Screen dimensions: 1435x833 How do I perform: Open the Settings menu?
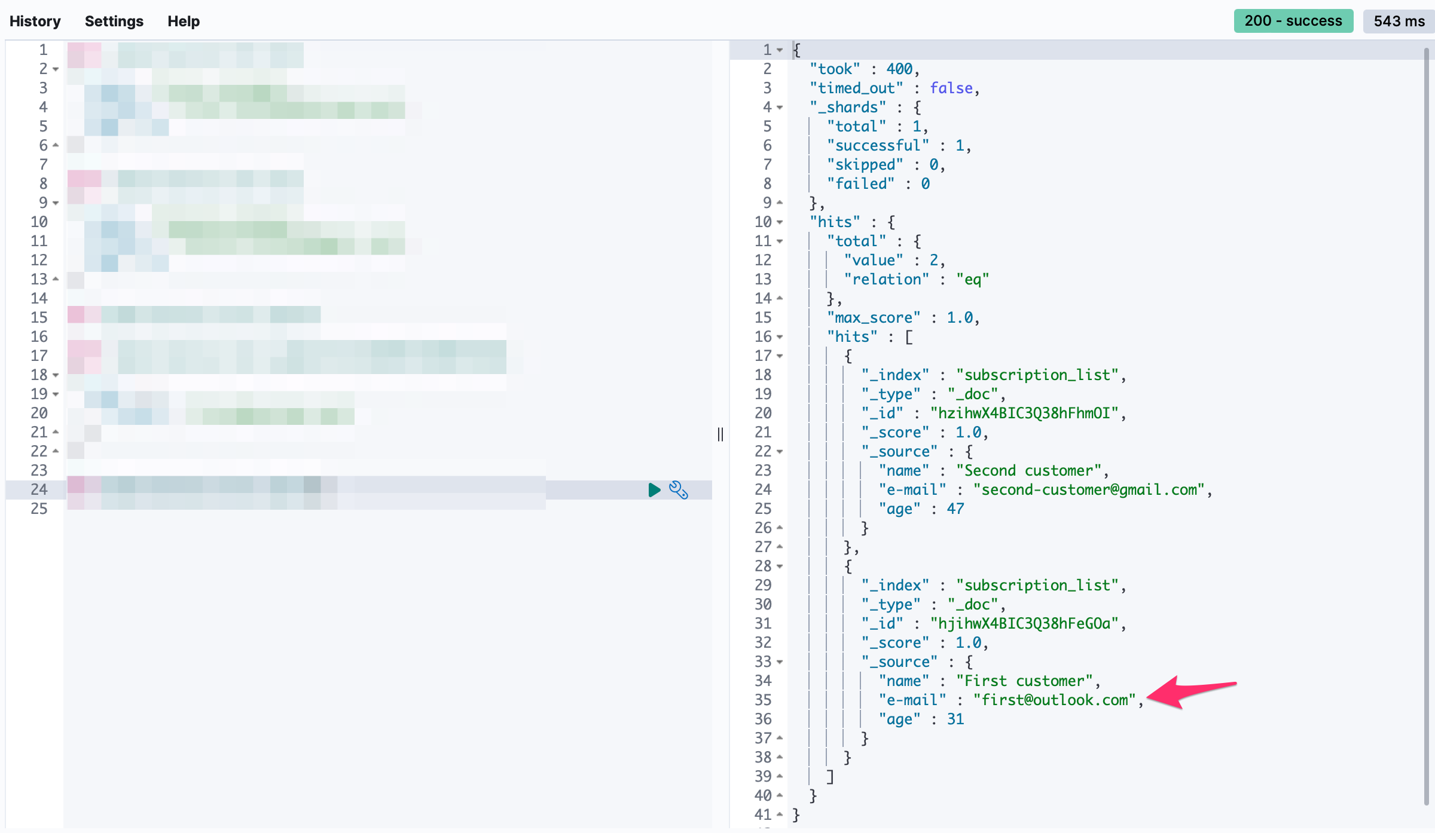coord(114,22)
